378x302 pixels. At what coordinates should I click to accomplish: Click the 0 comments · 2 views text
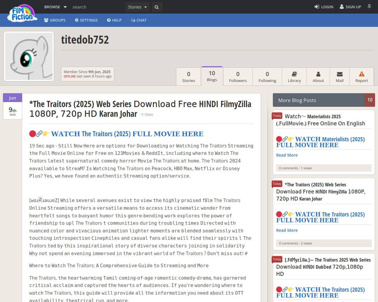click(x=295, y=243)
